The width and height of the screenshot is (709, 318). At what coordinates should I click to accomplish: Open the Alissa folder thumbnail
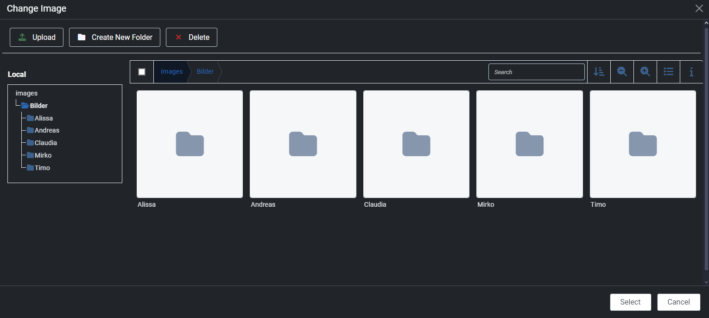(x=190, y=144)
